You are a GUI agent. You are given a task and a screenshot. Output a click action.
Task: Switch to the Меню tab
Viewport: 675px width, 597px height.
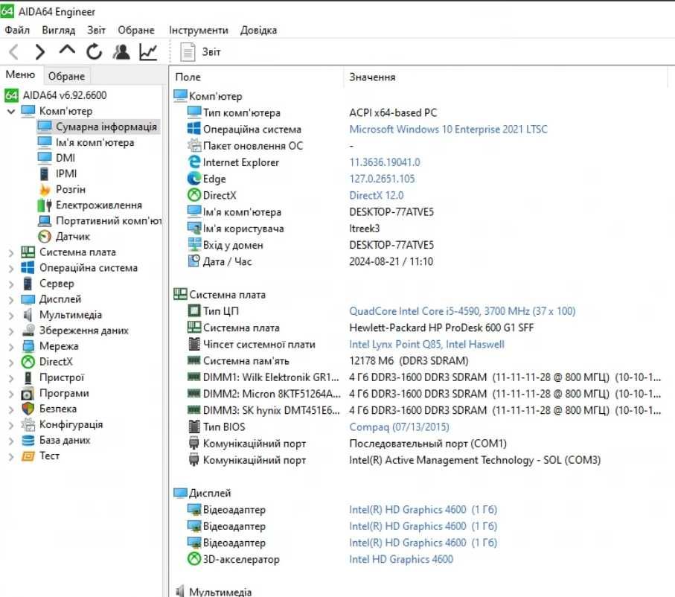[20, 75]
